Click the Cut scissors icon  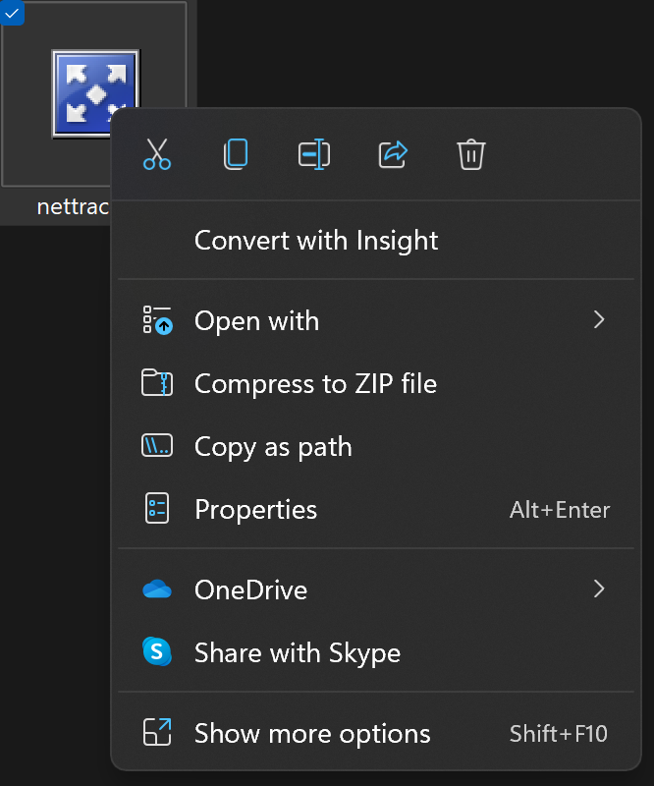coord(157,154)
